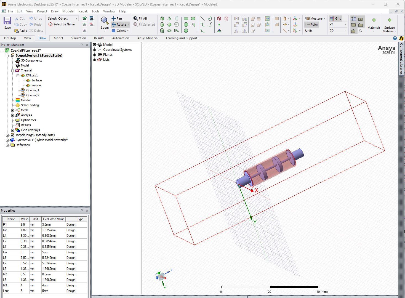
Task: Select the Draw spline tool
Action: (202, 25)
